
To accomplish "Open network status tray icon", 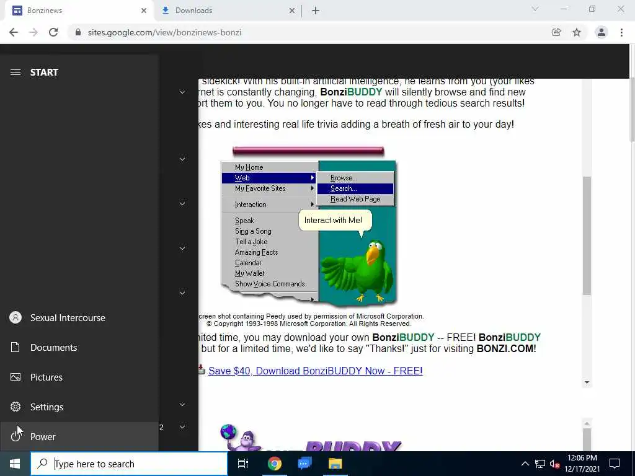I will pos(540,464).
